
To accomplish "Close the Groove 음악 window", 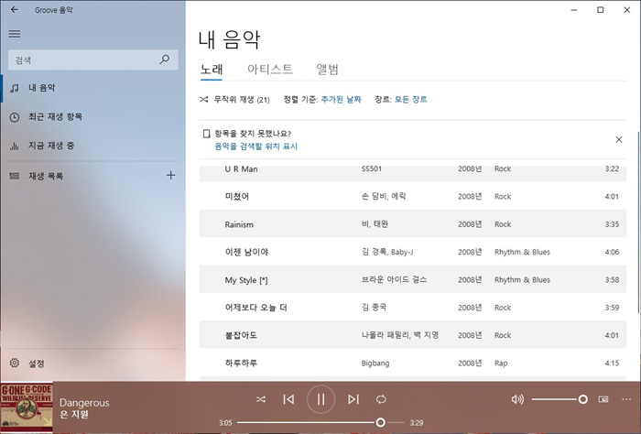I will [626, 10].
